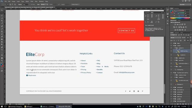The height and width of the screenshot is (108, 192).
Task: Expand the helpful Links group
Action: 175,58
